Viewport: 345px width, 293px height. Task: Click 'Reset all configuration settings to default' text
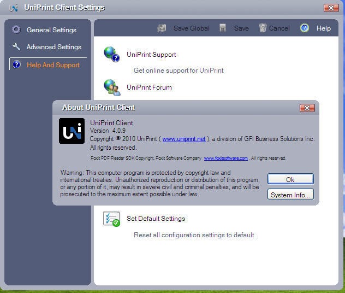click(x=194, y=235)
